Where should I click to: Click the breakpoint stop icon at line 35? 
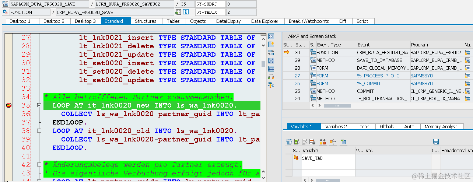[x=9, y=106]
